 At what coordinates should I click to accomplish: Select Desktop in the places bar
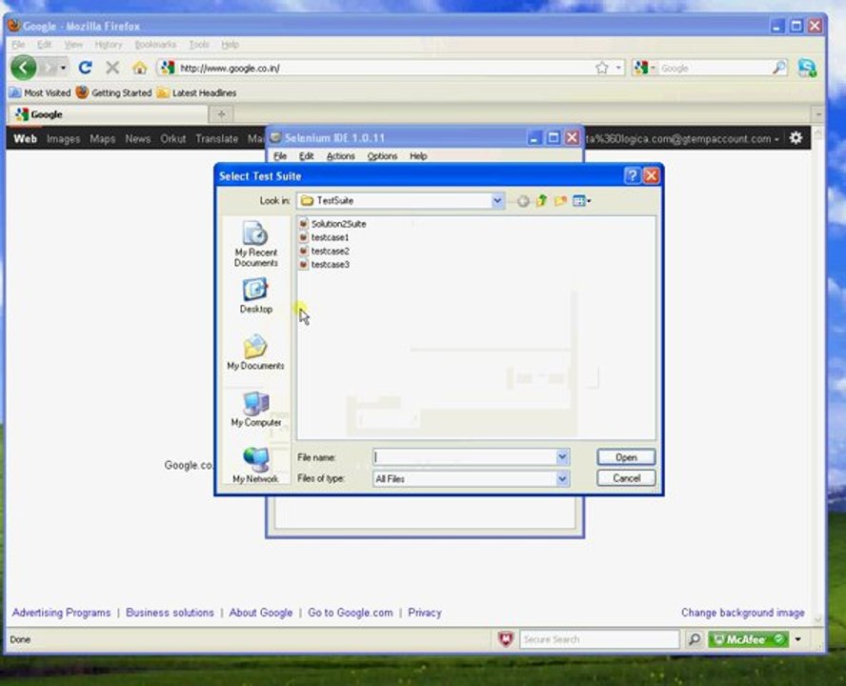pyautogui.click(x=255, y=295)
